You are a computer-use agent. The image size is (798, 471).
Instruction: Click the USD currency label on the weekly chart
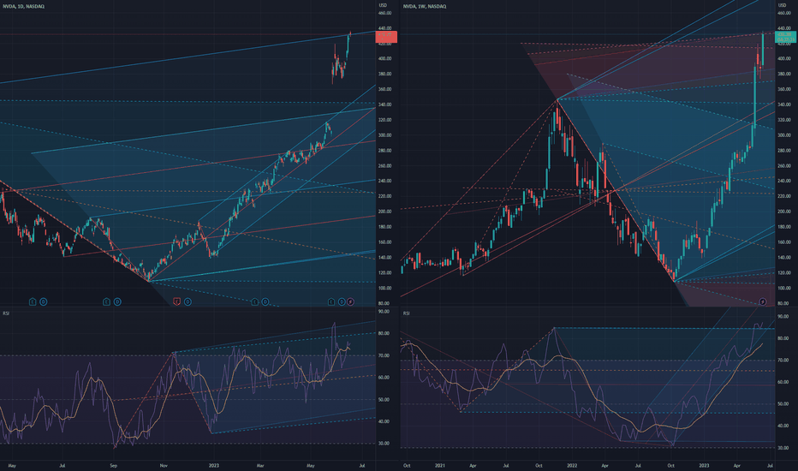(782, 5)
